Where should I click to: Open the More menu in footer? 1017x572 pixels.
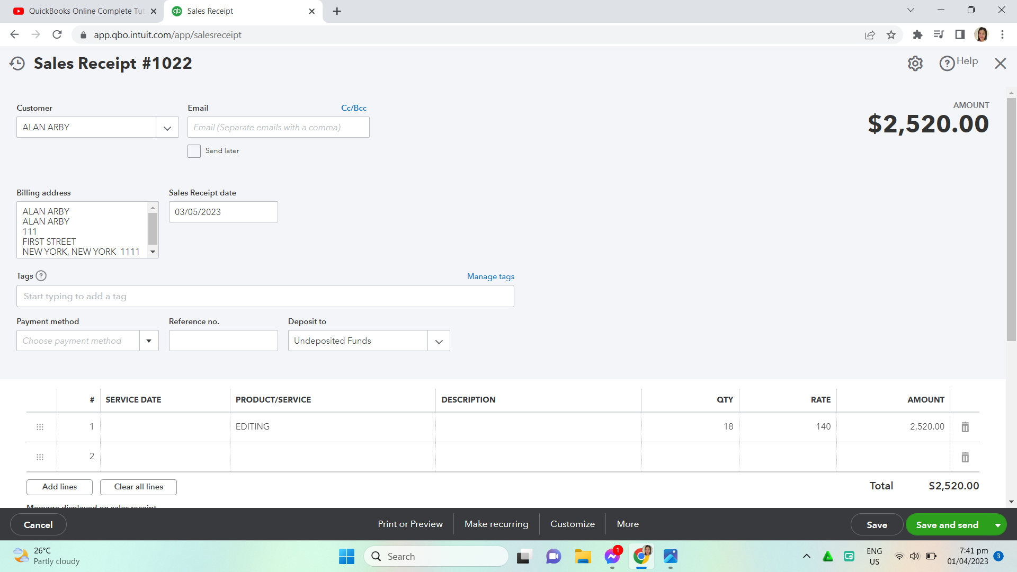point(628,524)
